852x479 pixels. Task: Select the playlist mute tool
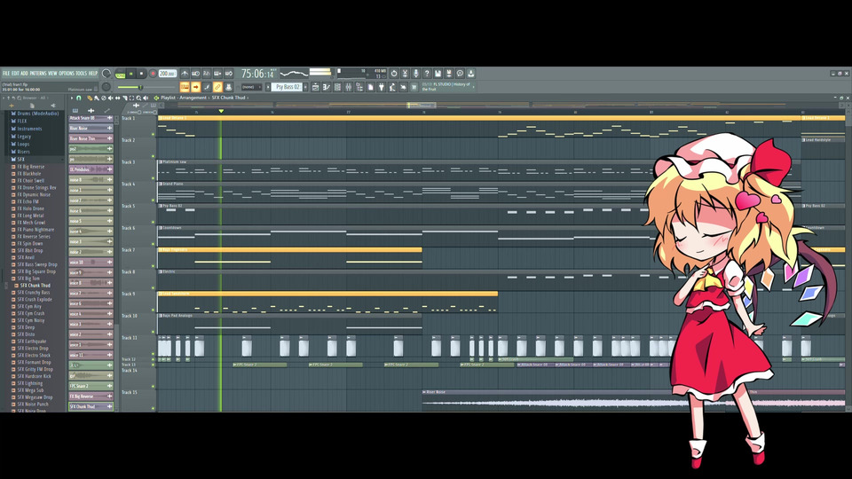coord(110,98)
